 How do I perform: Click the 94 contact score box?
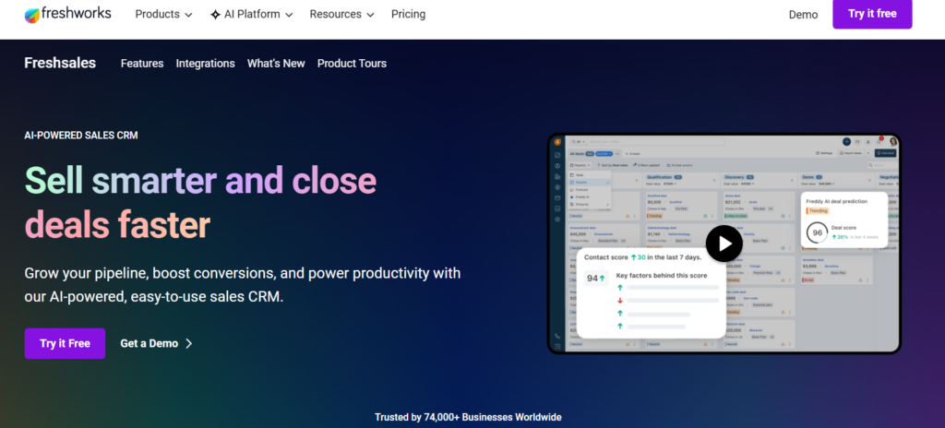(x=596, y=279)
